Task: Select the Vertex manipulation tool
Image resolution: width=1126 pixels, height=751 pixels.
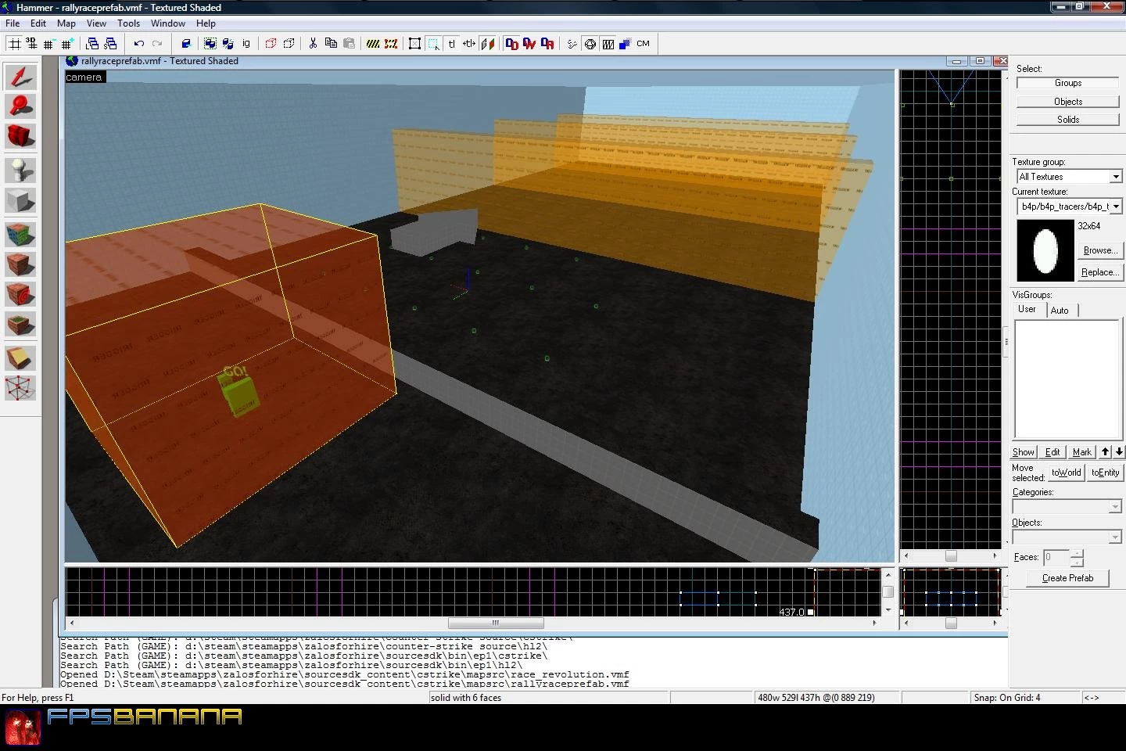Action: (x=21, y=389)
